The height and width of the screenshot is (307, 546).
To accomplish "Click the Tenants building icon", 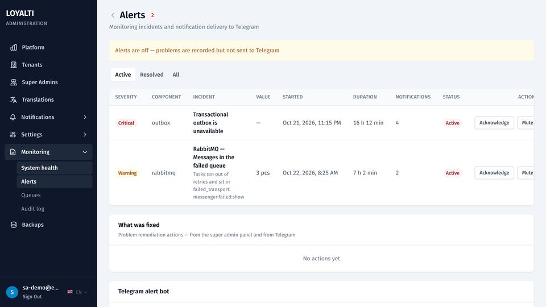I will (14, 65).
